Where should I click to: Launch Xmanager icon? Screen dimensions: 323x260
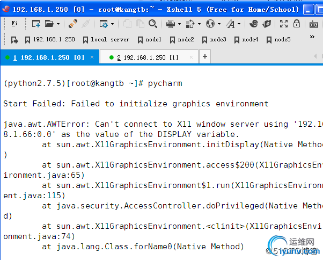pos(267,24)
